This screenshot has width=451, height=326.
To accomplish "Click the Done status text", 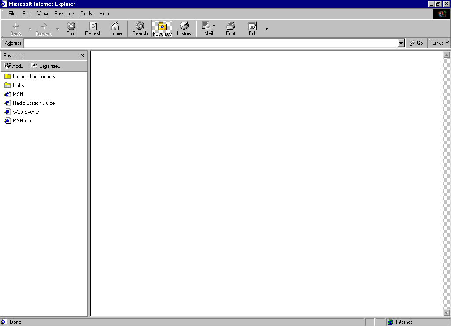I will [15, 322].
